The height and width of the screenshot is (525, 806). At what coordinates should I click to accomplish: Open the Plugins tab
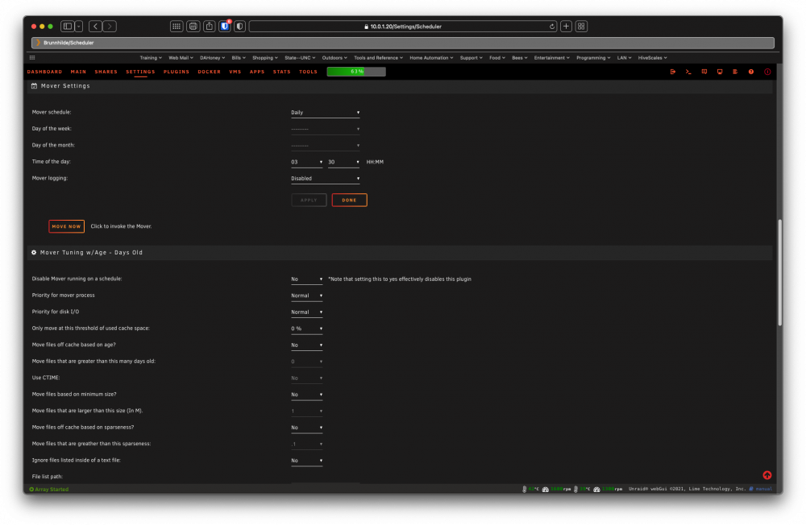tap(177, 72)
